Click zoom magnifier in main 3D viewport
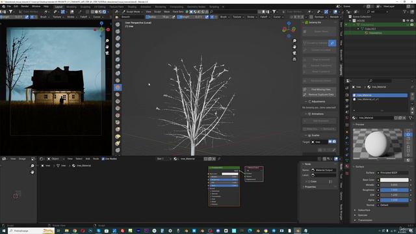416x234 pixels. click(x=294, y=40)
